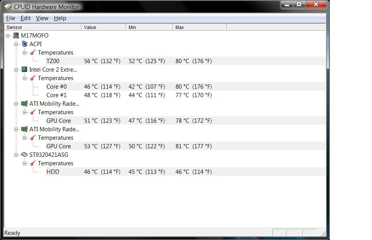Click the Ready status bar text

(12, 233)
